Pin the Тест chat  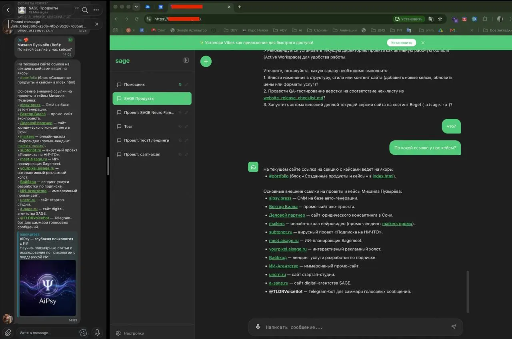pyautogui.click(x=180, y=126)
